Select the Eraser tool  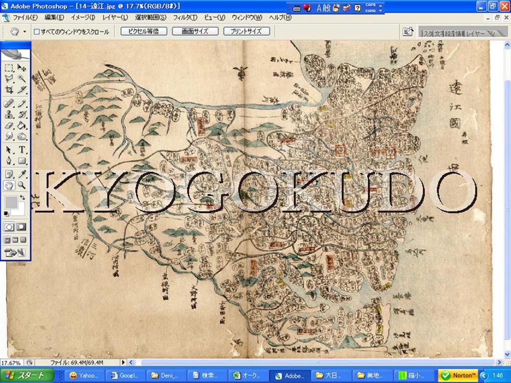click(9, 125)
